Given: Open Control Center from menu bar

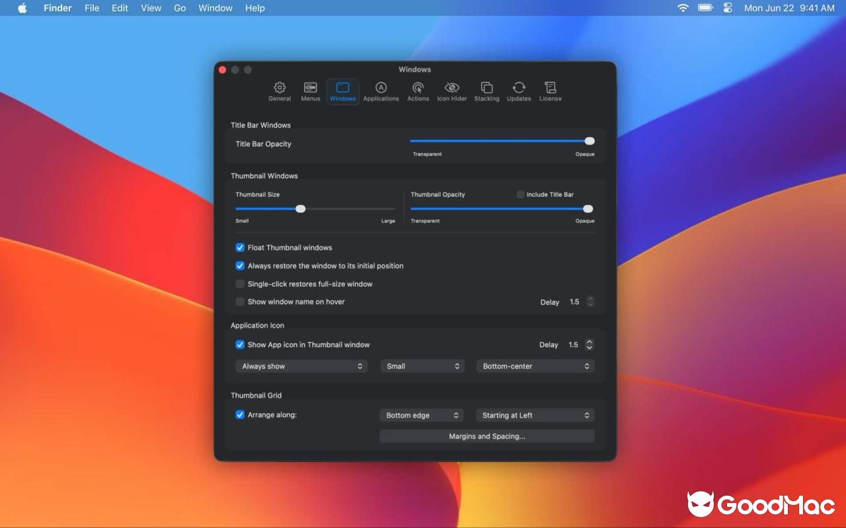Looking at the screenshot, I should coord(728,8).
